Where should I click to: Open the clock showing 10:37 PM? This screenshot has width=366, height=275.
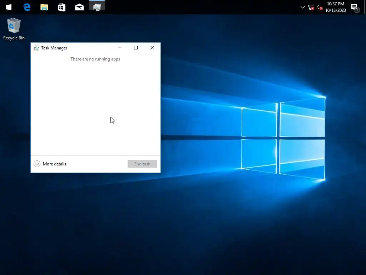tap(335, 7)
